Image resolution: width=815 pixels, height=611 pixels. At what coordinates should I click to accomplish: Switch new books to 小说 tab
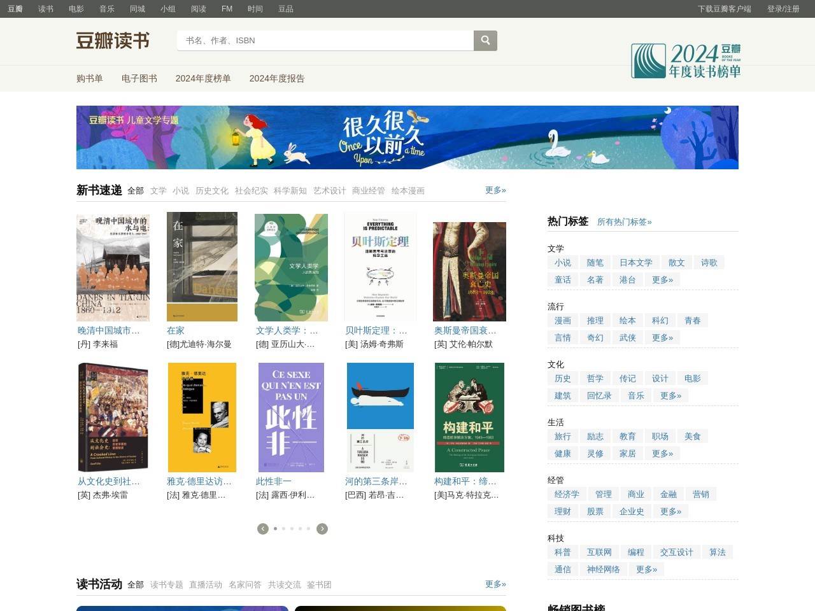click(181, 191)
